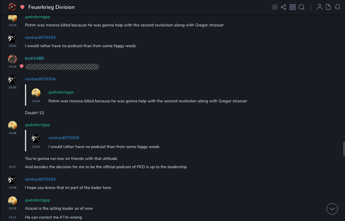
Task: Click the search magnifier icon
Action: [302, 7]
